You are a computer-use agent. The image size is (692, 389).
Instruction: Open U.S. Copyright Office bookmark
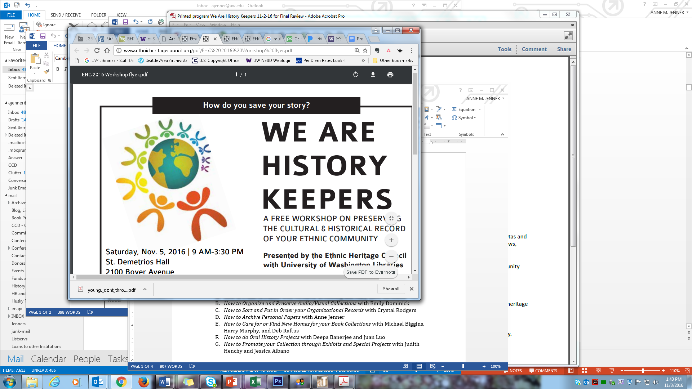(216, 61)
